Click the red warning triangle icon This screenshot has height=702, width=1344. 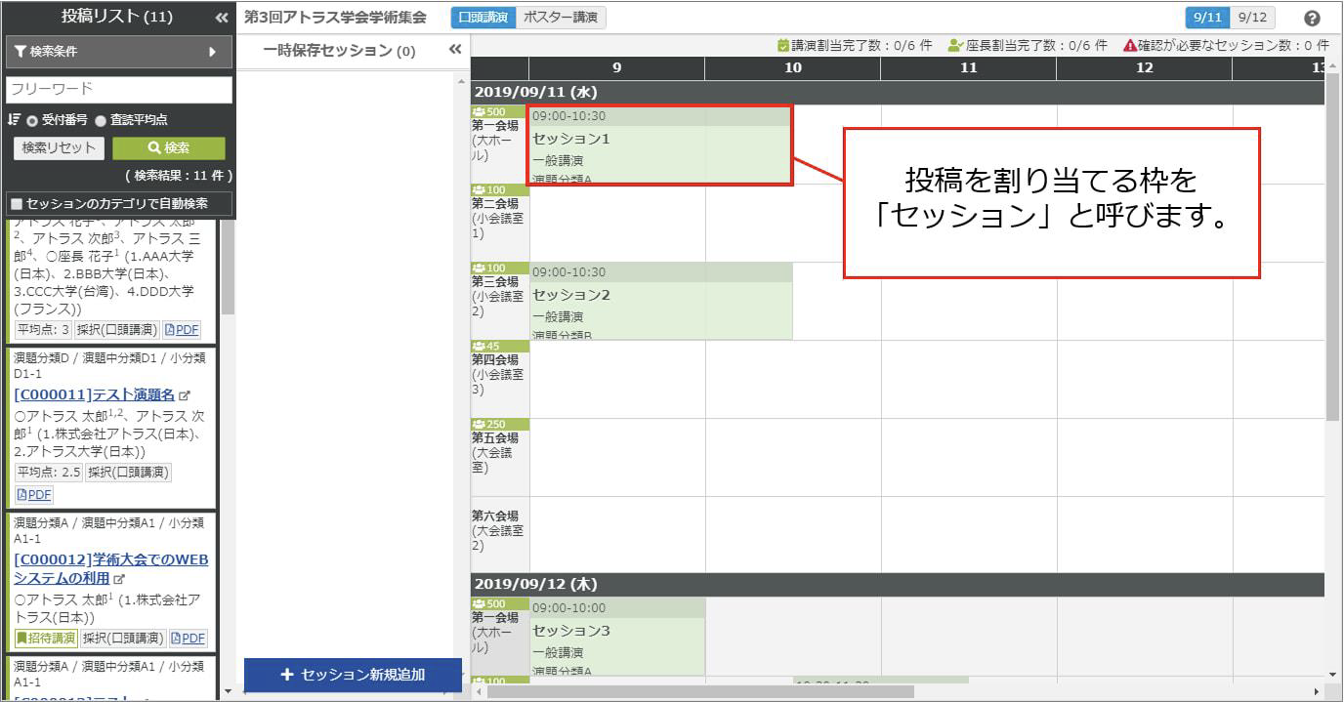coord(1129,45)
